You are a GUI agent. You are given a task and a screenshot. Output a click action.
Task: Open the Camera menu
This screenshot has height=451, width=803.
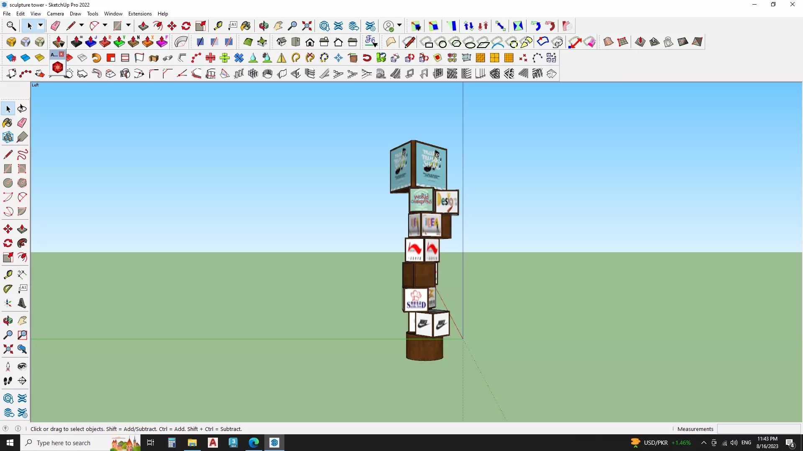click(x=55, y=14)
